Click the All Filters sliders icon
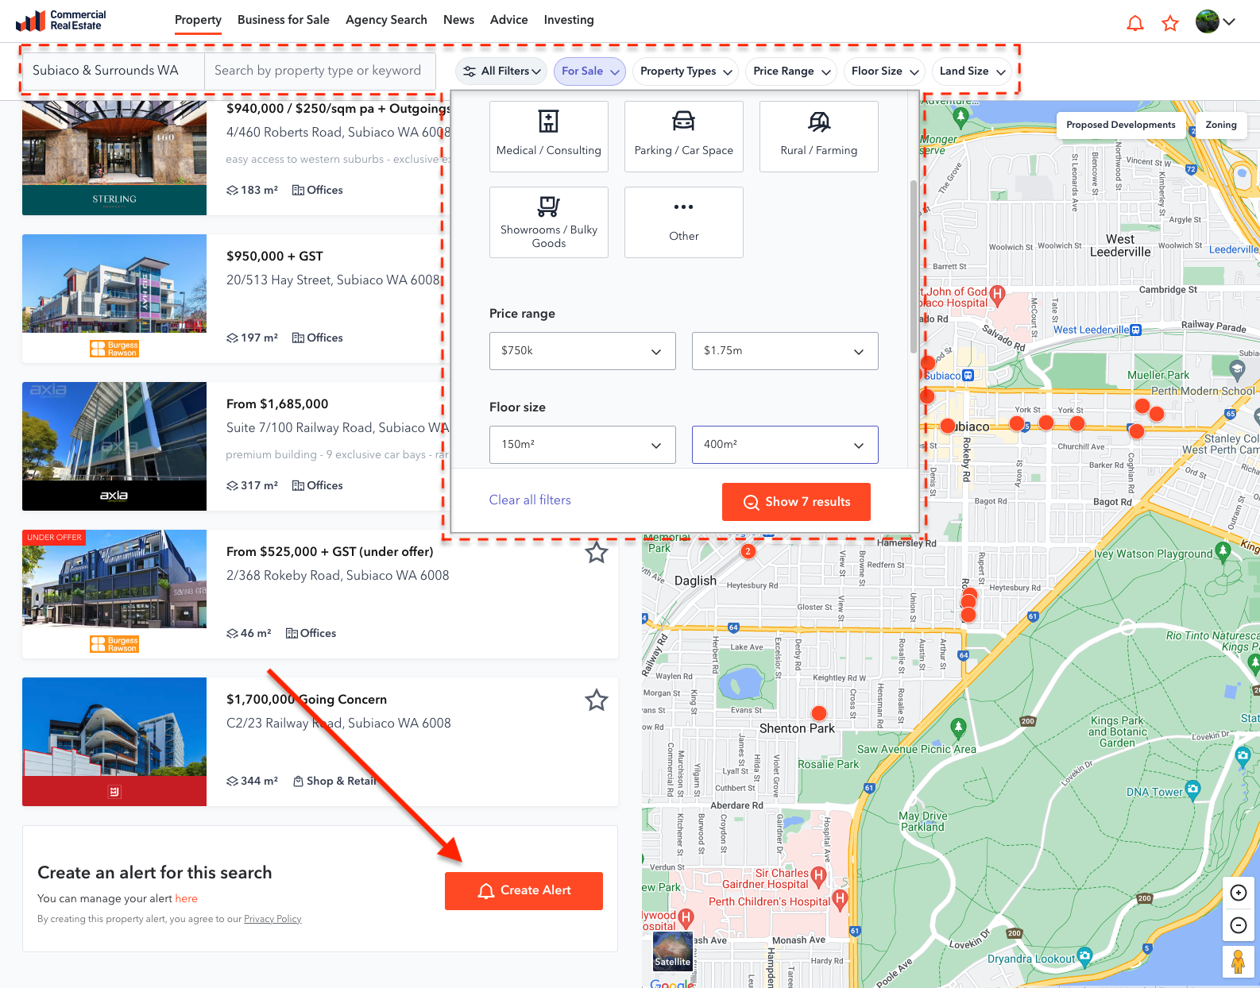Image resolution: width=1260 pixels, height=988 pixels. (x=470, y=71)
